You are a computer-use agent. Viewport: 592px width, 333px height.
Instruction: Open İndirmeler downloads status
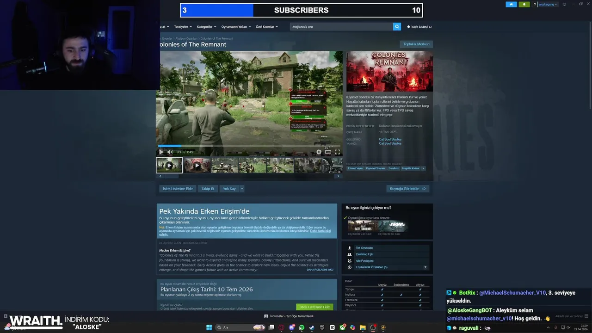(x=289, y=316)
